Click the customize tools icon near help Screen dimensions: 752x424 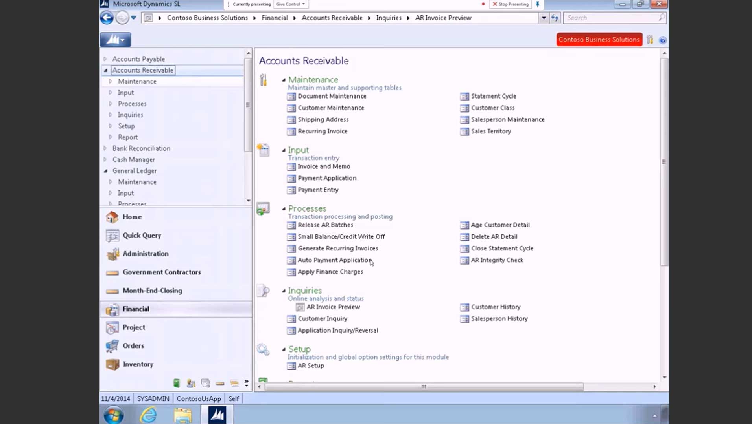(x=650, y=40)
